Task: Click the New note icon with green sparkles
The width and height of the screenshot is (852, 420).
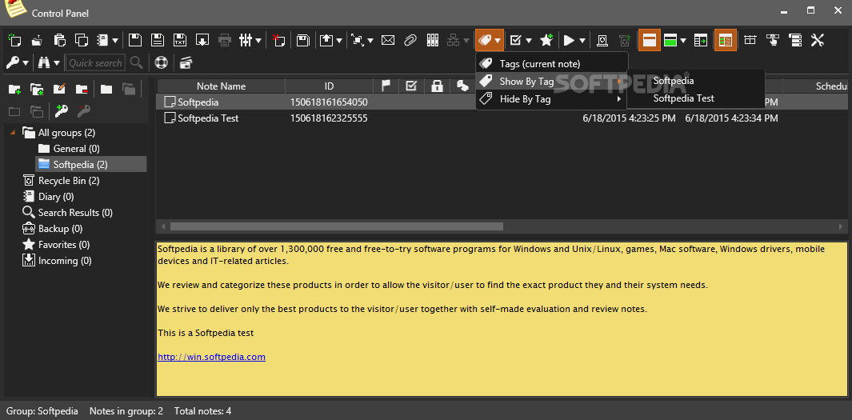Action: pyautogui.click(x=14, y=40)
